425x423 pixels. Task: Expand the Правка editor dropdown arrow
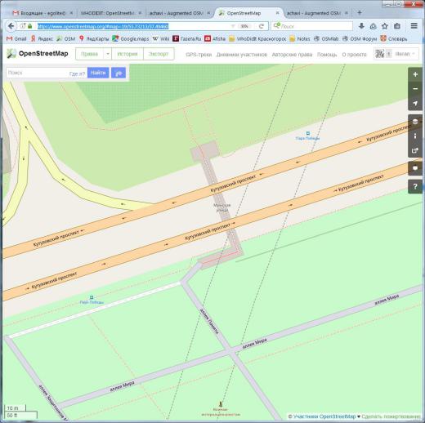pyautogui.click(x=108, y=54)
